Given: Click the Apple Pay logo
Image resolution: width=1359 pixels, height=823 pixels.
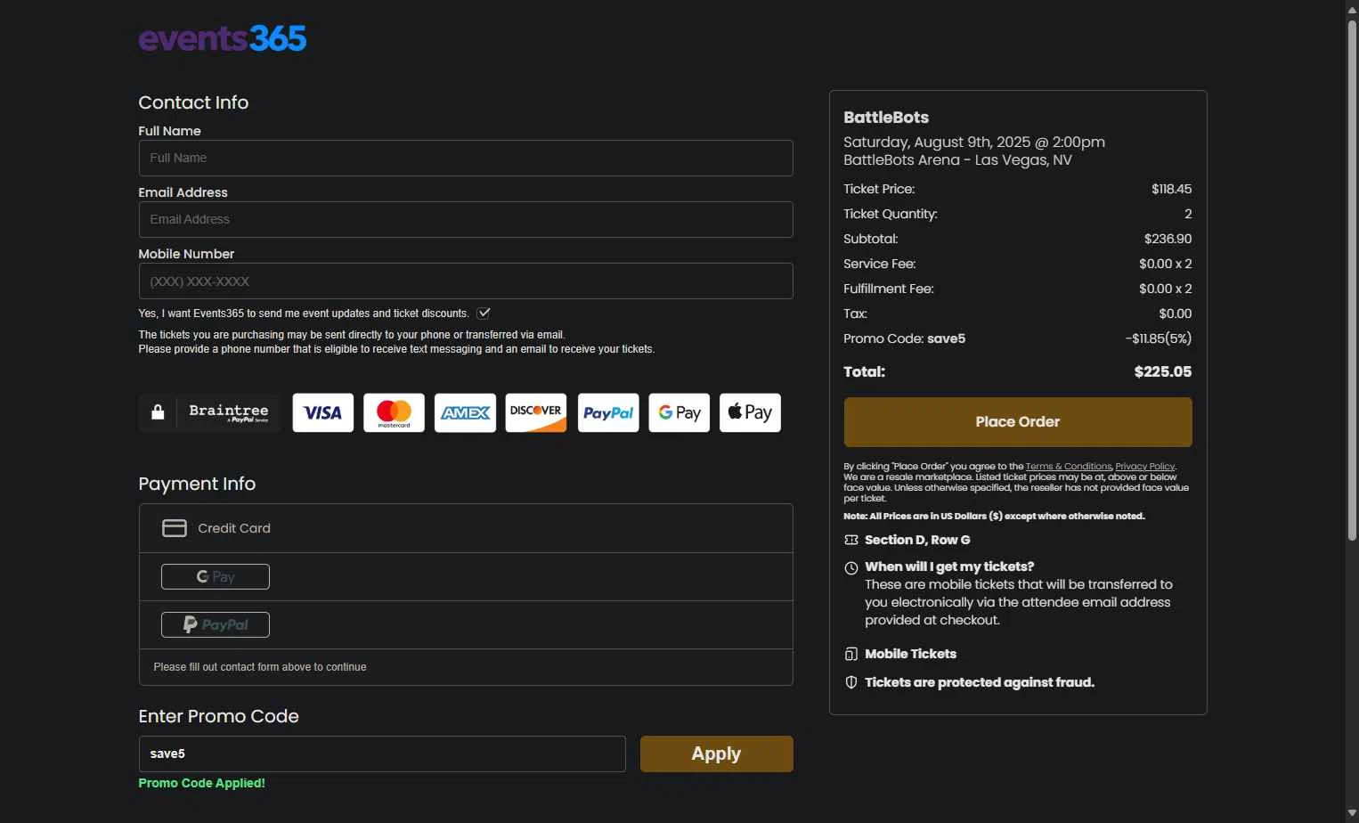Looking at the screenshot, I should pos(750,412).
